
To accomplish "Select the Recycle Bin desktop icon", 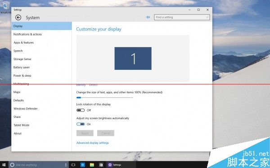I will [6, 7].
